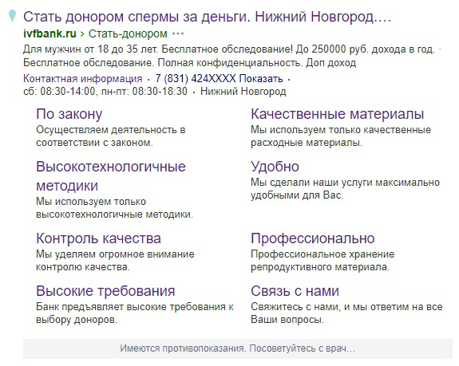The image size is (459, 366).
Task: Click the Нижний Новгород location text
Action: (x=243, y=92)
